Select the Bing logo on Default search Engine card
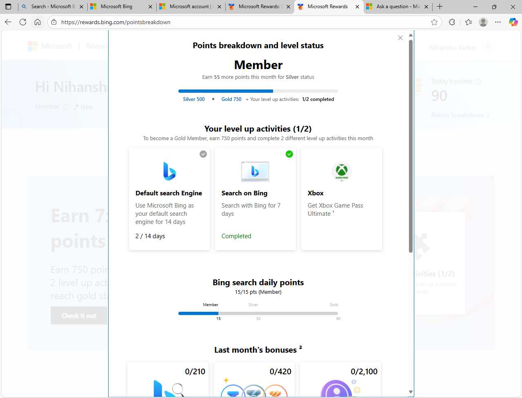522x398 pixels. [x=169, y=171]
